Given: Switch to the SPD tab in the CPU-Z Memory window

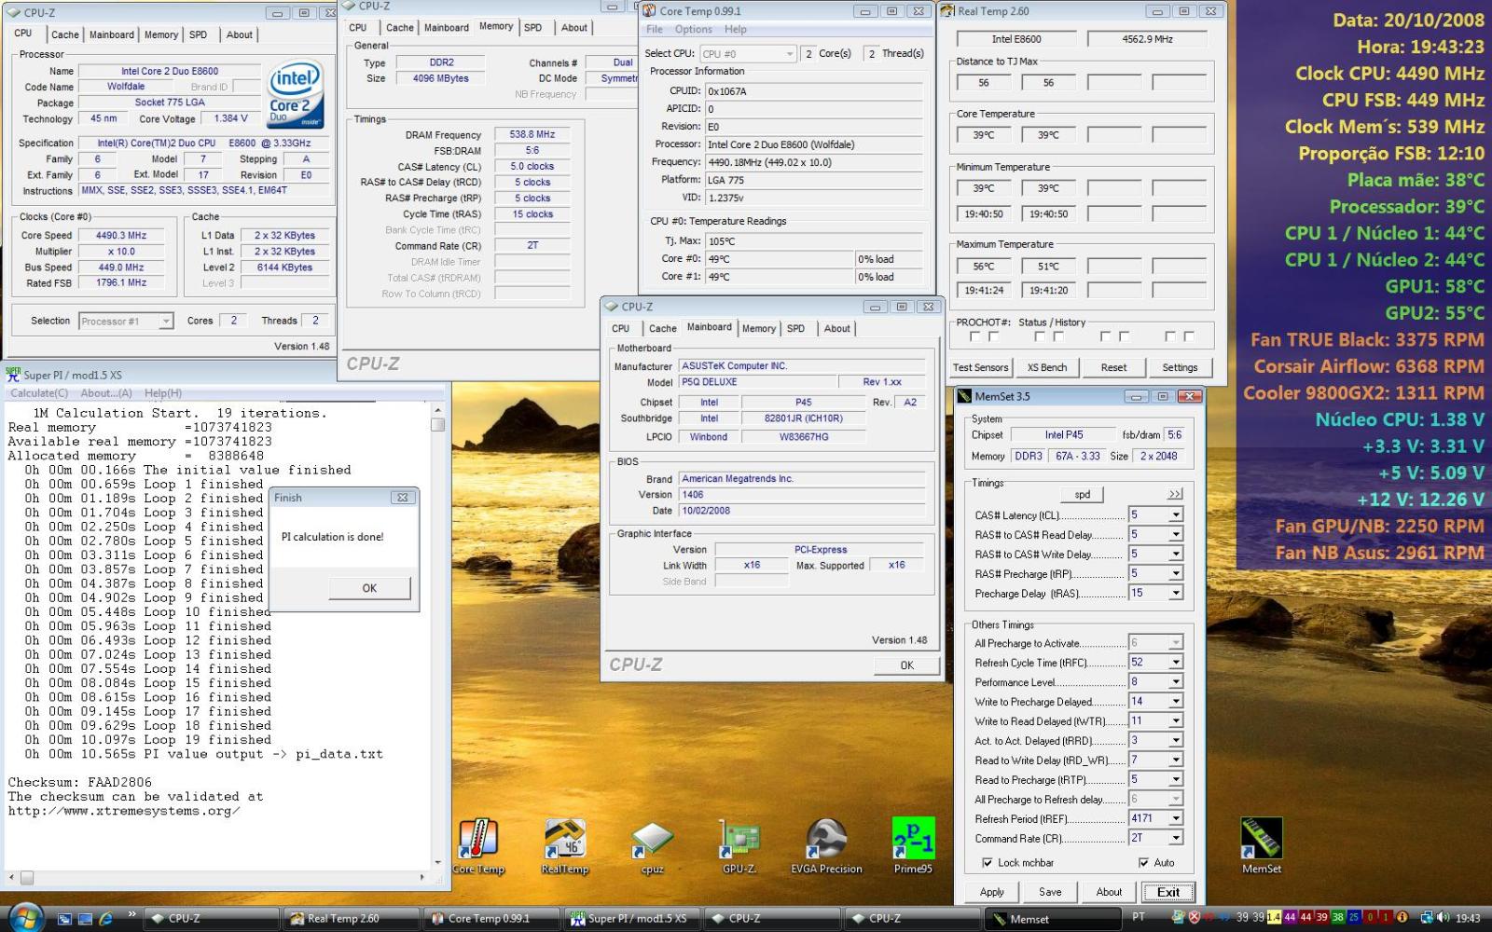Looking at the screenshot, I should (532, 28).
